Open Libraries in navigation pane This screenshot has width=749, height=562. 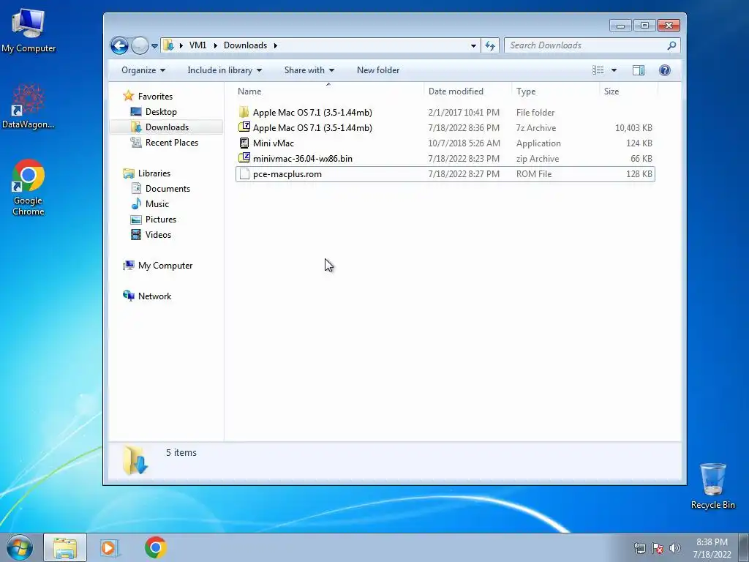point(154,173)
